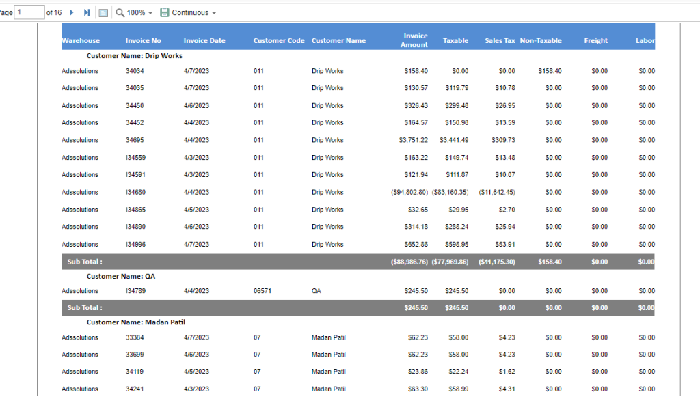700x401 pixels.
Task: Click the Invoice Date column header
Action: 204,40
